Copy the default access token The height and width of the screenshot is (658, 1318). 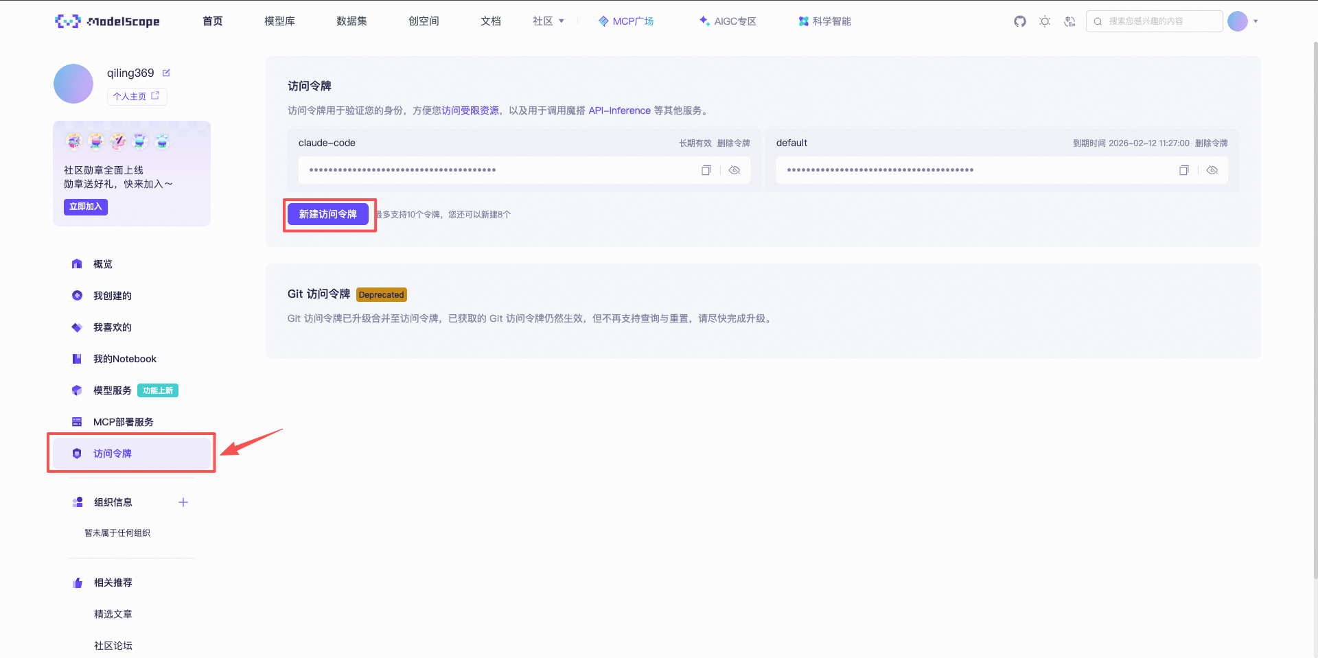1183,169
